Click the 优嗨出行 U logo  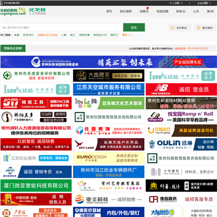(x=151, y=131)
